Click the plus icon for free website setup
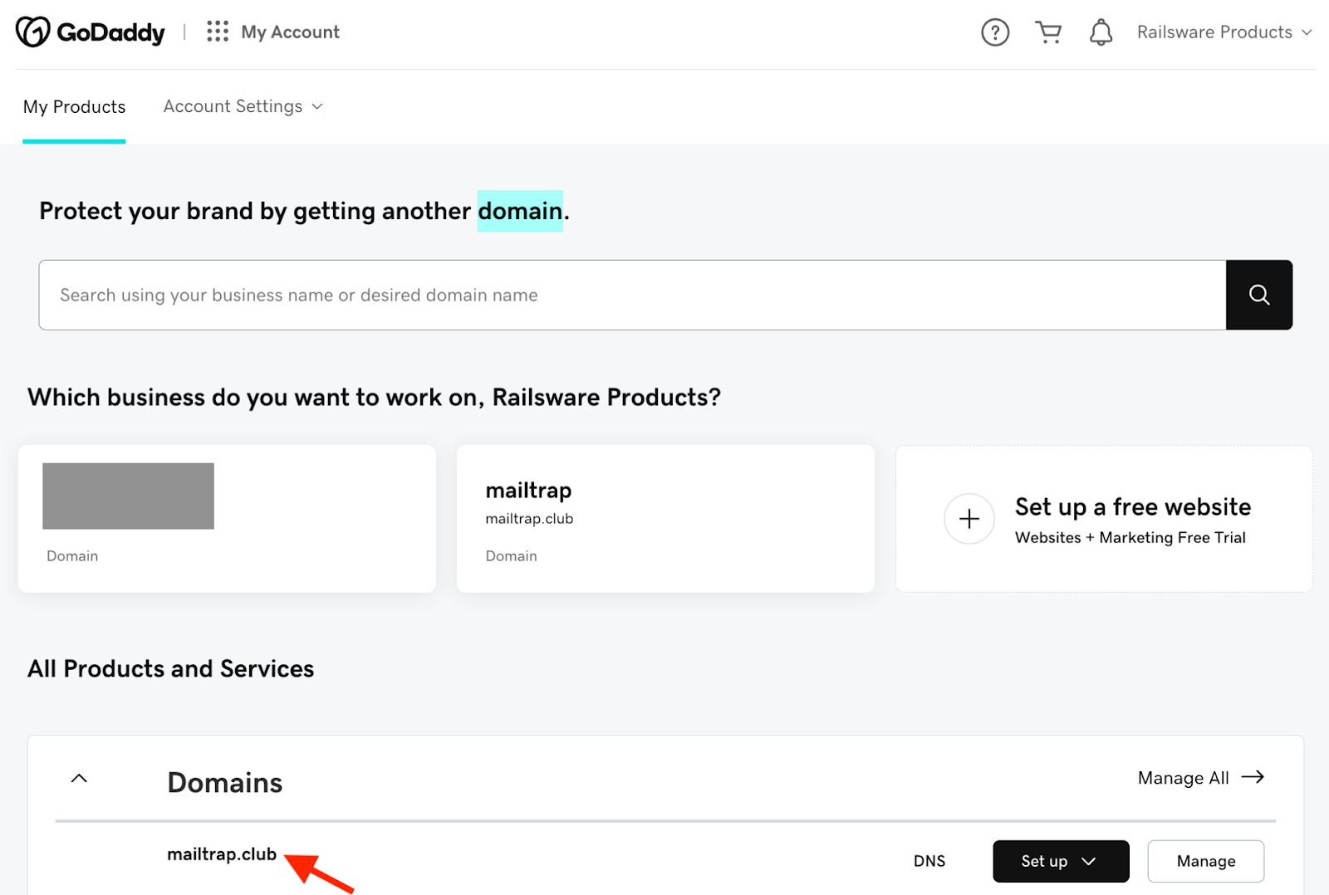This screenshot has height=895, width=1329. [969, 519]
